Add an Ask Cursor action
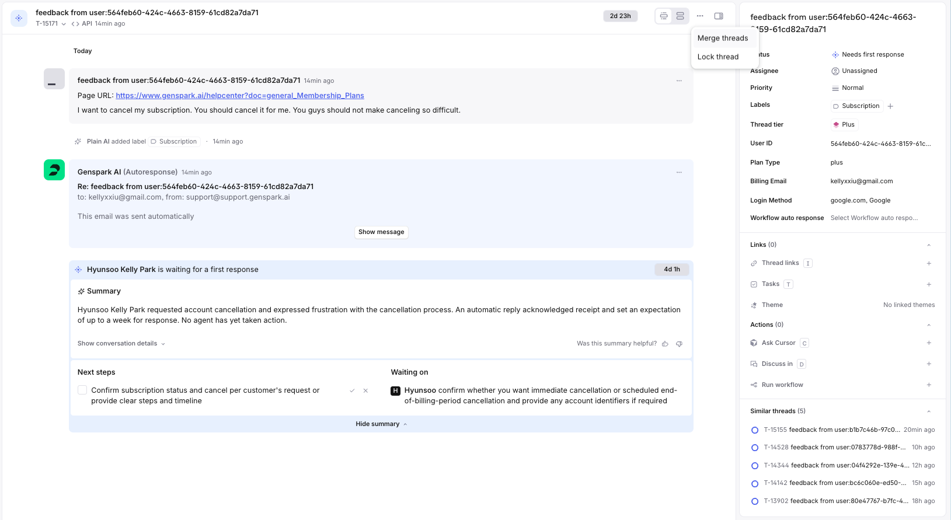Viewport: 951px width, 520px height. 928,343
